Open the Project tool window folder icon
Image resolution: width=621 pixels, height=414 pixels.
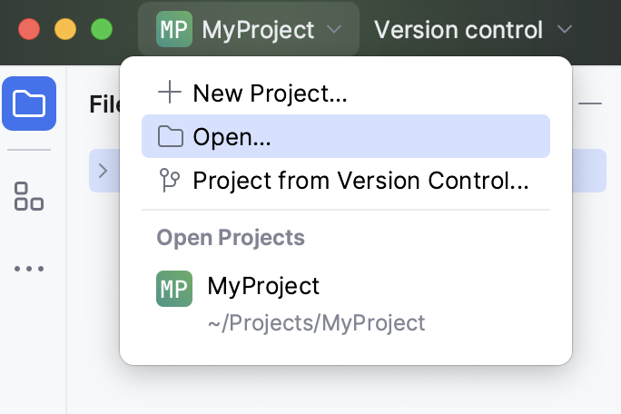click(x=29, y=103)
